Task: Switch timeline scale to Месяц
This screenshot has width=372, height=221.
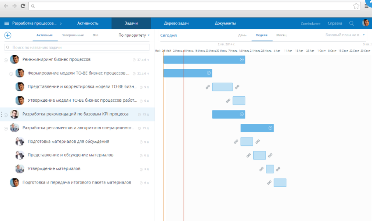Action: click(281, 35)
